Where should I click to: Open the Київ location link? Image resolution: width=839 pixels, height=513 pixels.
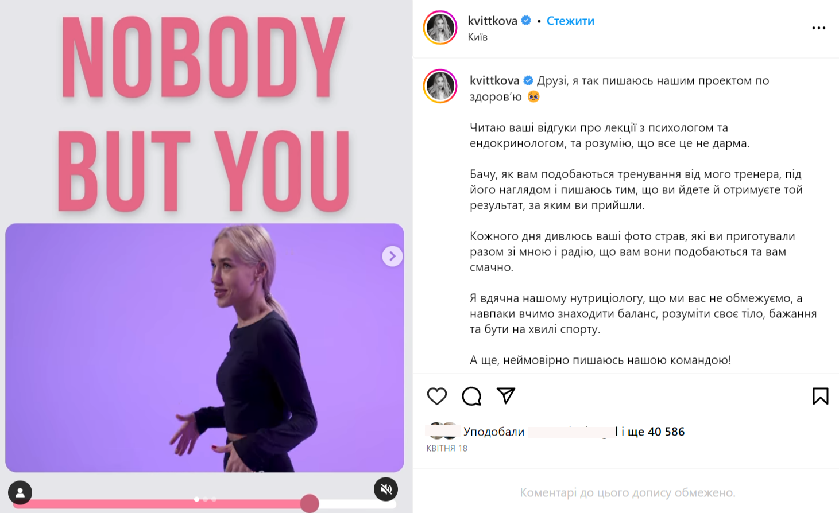click(478, 37)
